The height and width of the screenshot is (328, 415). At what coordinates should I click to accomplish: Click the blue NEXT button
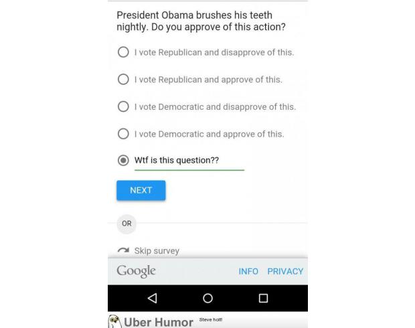coord(141,190)
